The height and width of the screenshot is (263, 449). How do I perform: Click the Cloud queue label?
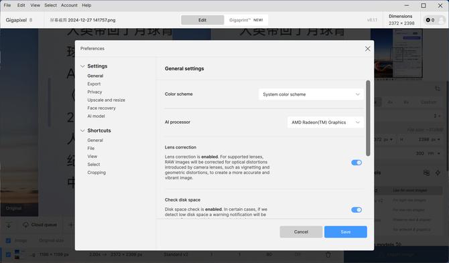(x=44, y=225)
